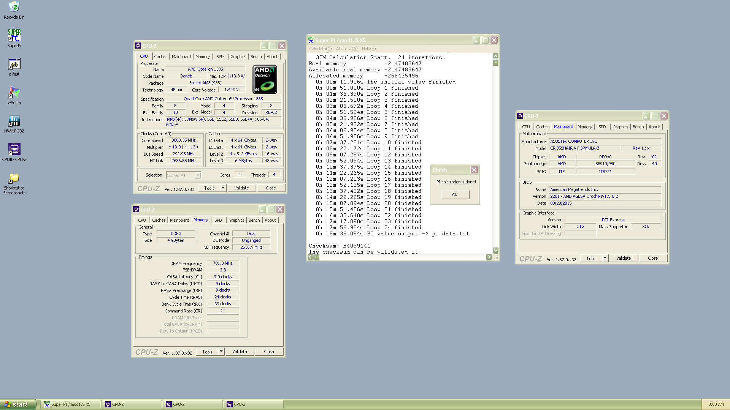Launch the wPrime desktop shortcut
730x410 pixels.
(14, 95)
